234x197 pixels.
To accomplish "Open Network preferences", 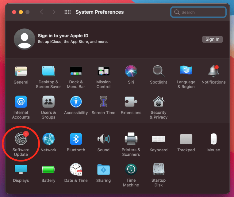I will click(48, 139).
